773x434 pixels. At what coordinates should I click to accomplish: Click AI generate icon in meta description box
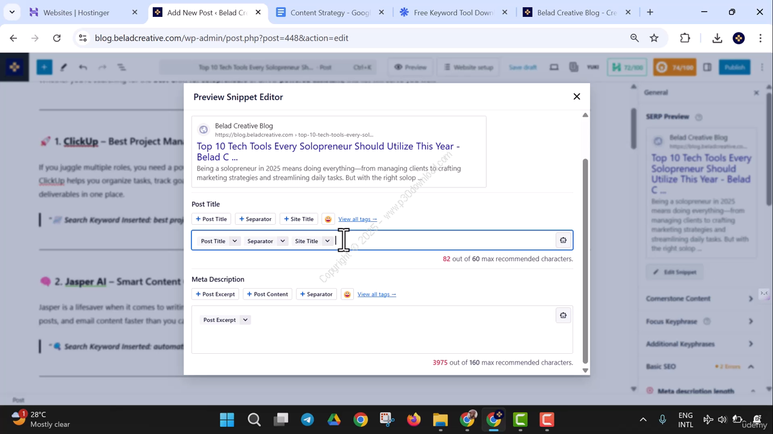[x=563, y=315]
